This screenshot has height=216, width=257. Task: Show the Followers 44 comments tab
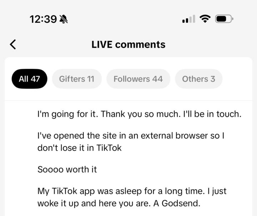138,79
